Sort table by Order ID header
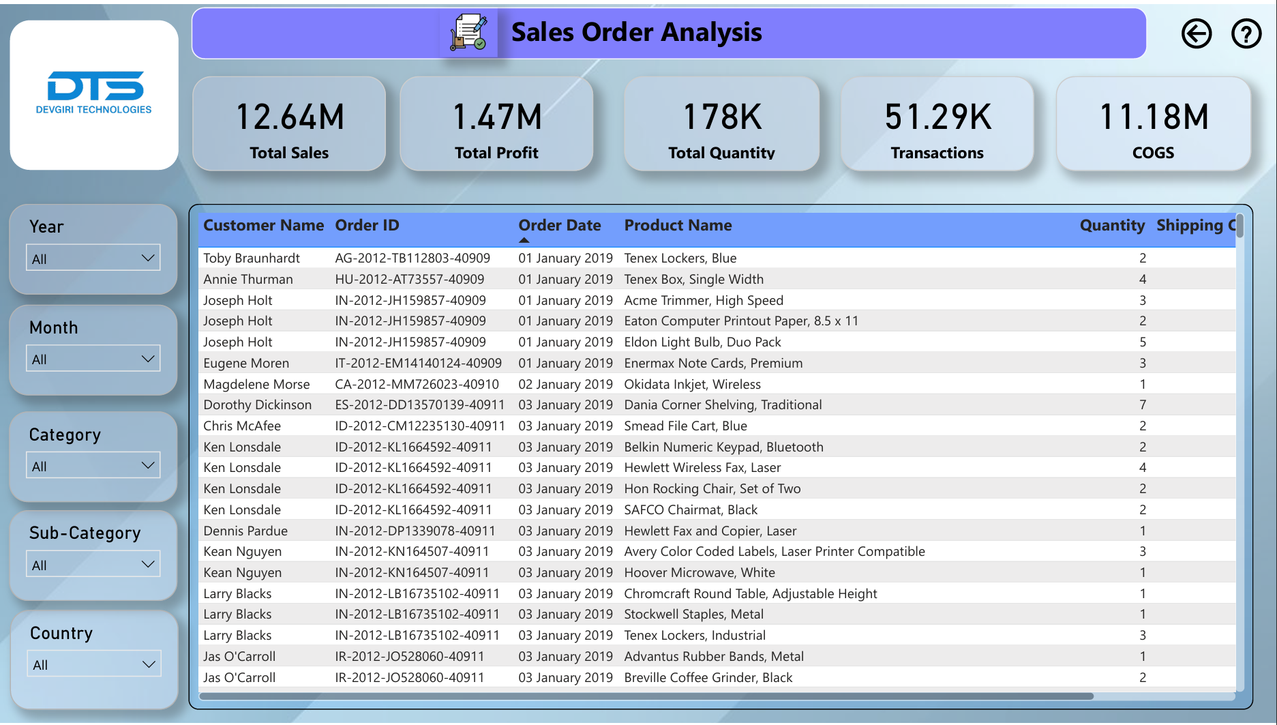Viewport: 1277px width, 725px height. pyautogui.click(x=367, y=225)
